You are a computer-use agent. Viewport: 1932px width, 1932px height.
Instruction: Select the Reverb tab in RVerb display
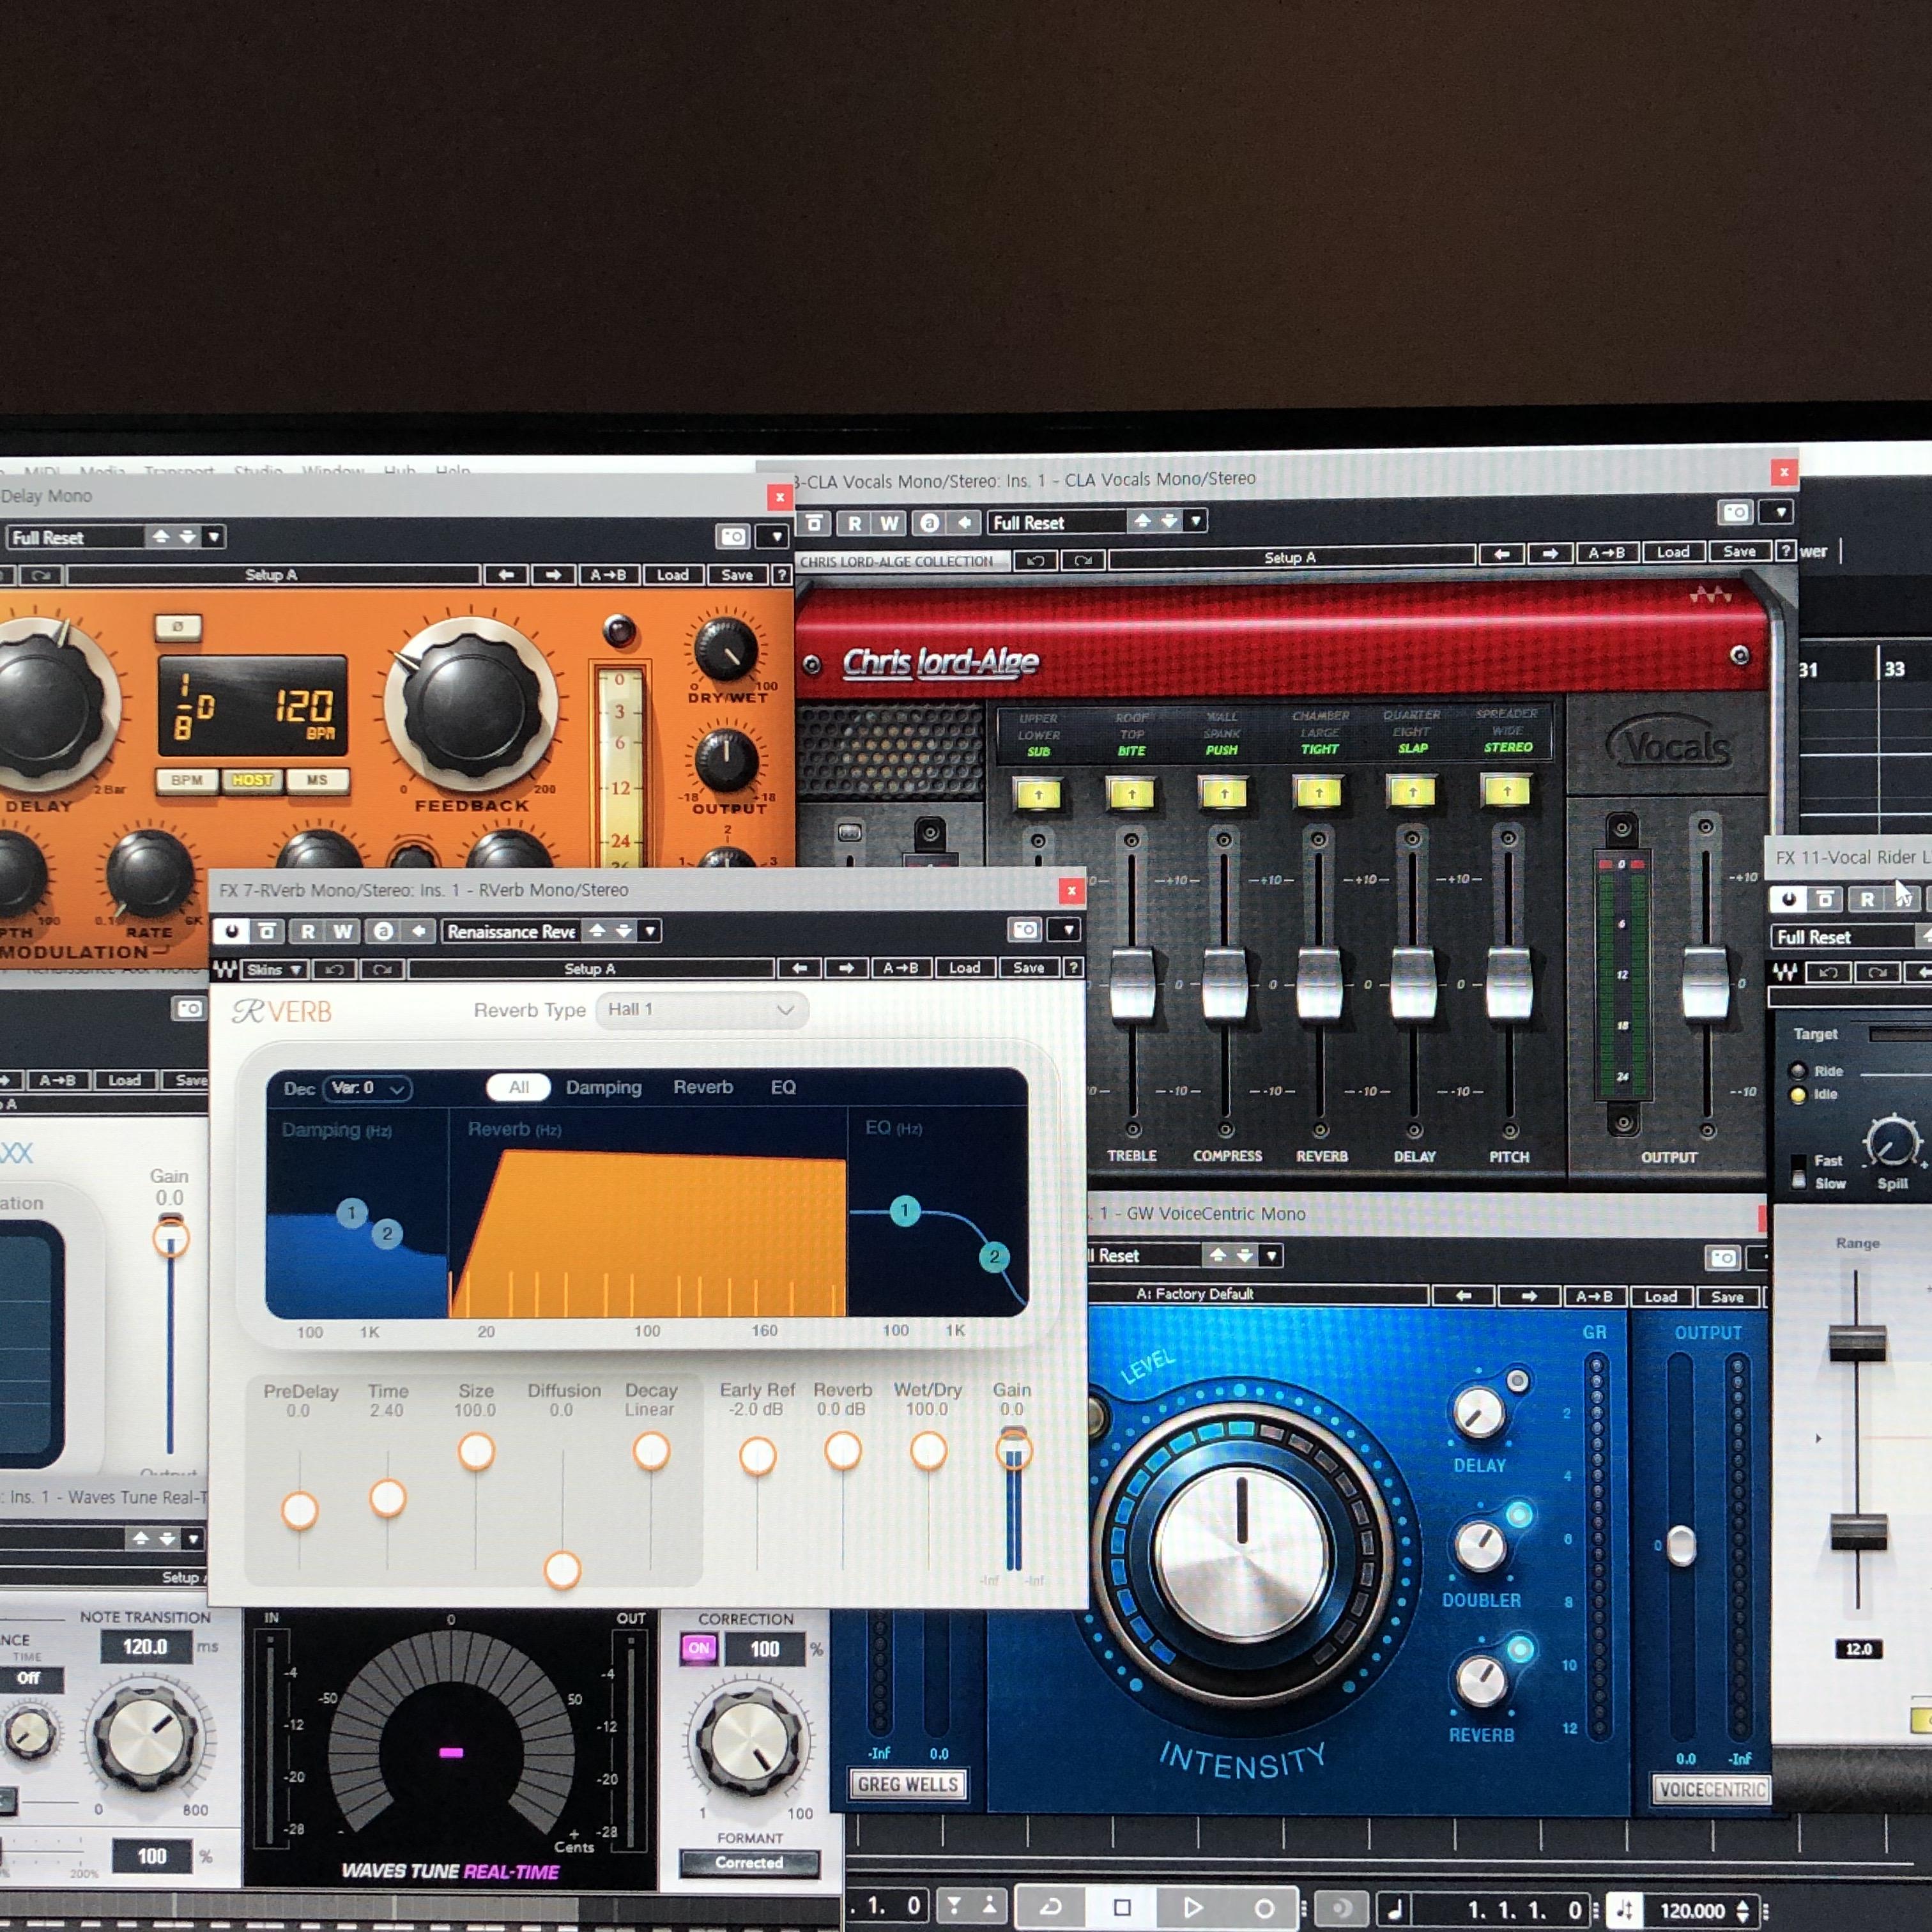(703, 1087)
